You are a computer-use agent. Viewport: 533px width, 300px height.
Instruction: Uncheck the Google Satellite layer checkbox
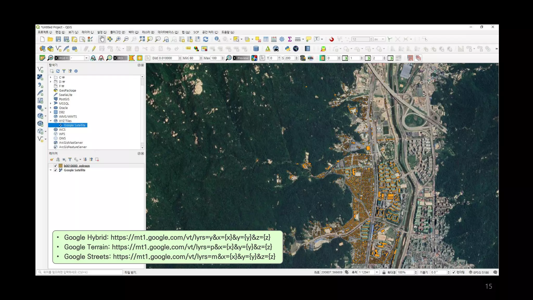55,170
